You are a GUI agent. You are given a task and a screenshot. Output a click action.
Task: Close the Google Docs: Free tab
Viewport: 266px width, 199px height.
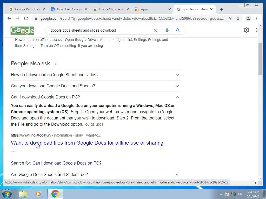click(x=44, y=9)
